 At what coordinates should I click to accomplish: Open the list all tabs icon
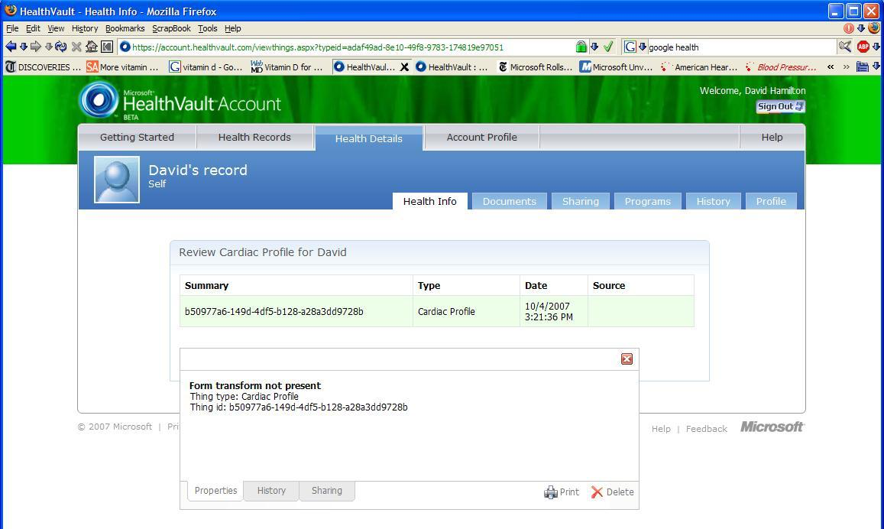(863, 67)
